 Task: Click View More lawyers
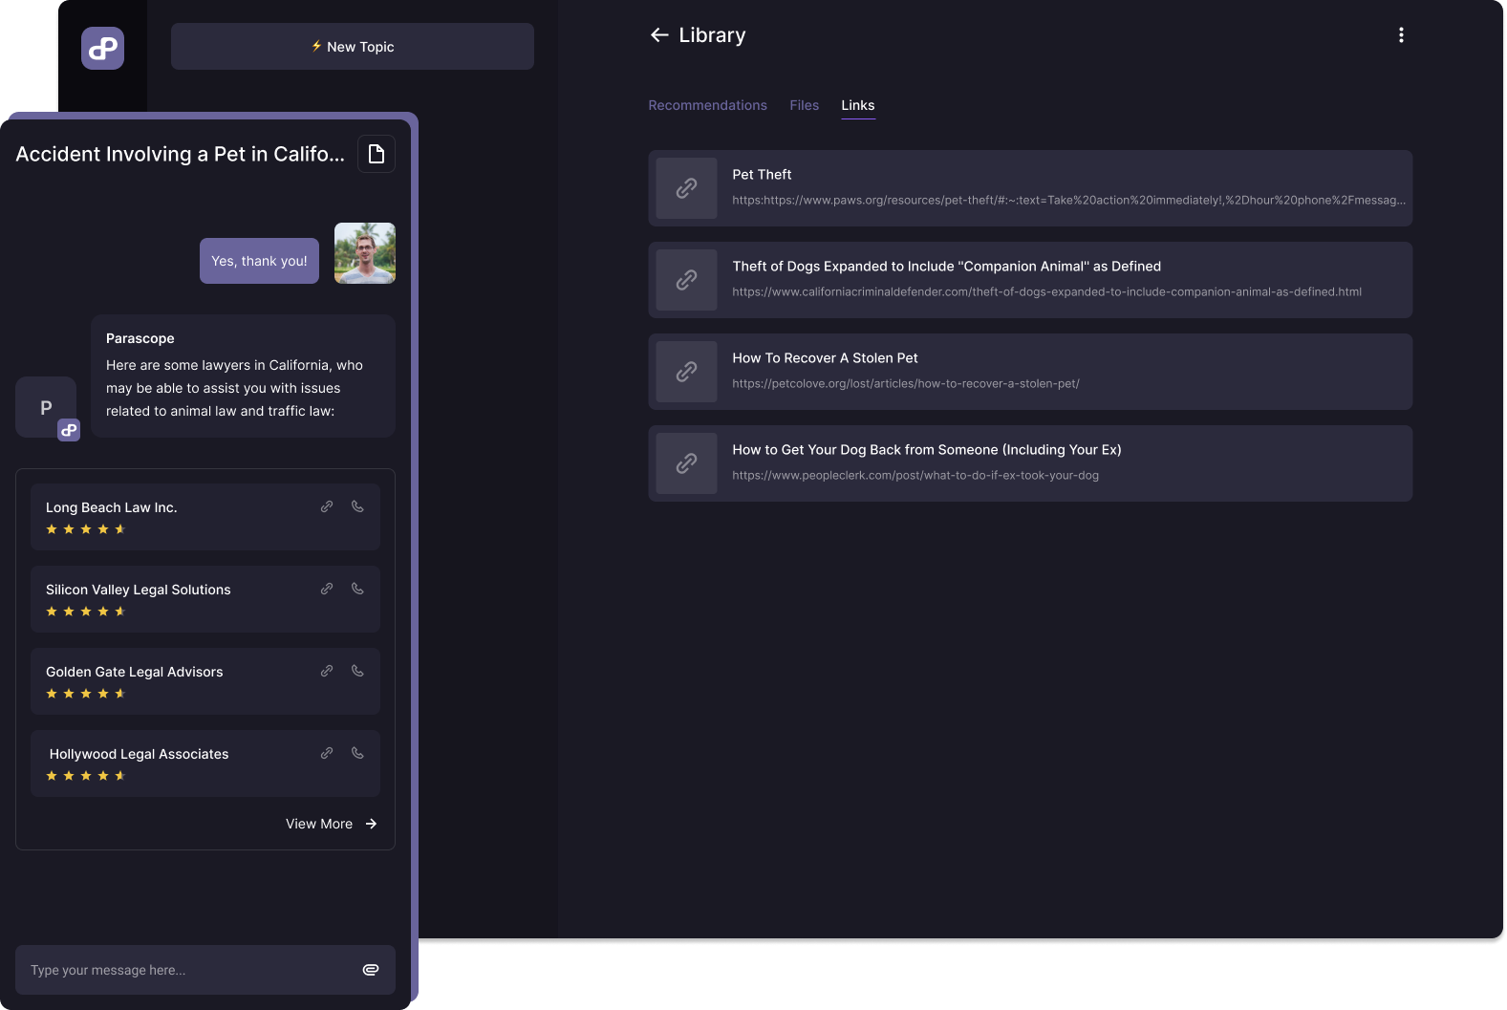click(x=331, y=824)
